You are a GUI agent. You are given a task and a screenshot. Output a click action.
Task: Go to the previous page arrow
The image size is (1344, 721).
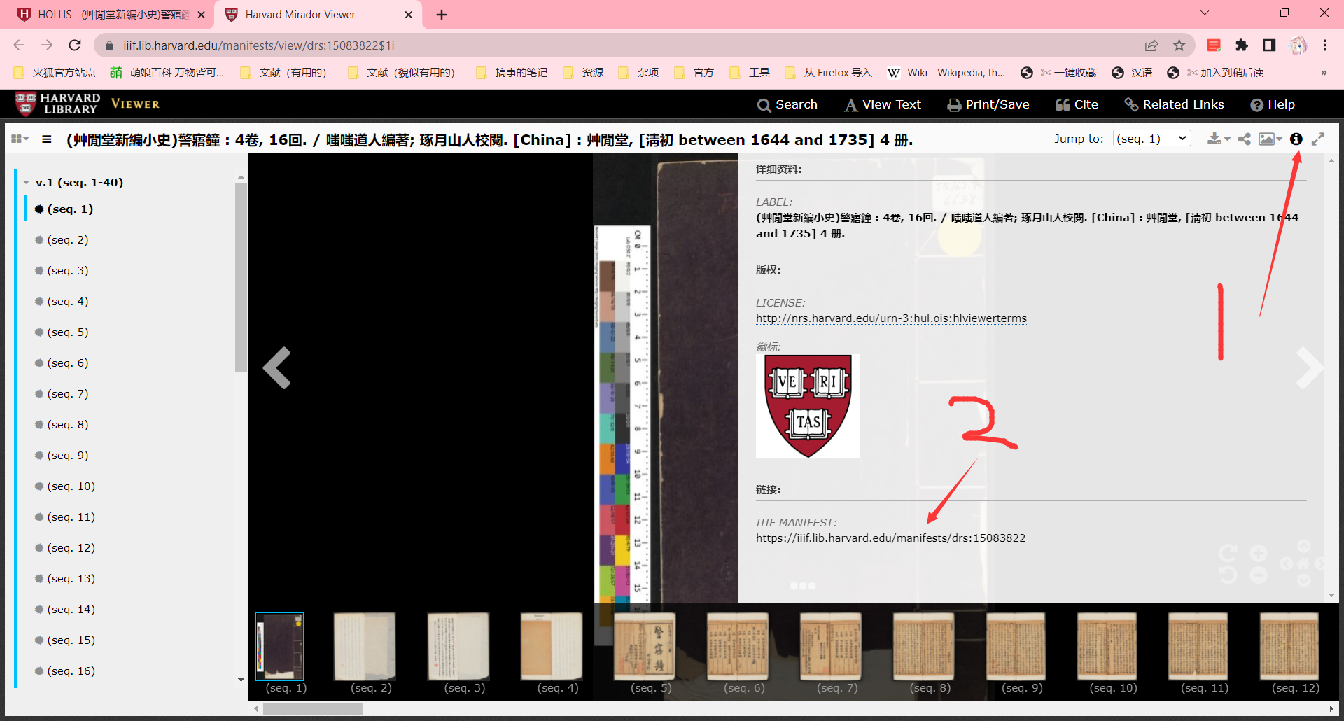[x=277, y=367]
